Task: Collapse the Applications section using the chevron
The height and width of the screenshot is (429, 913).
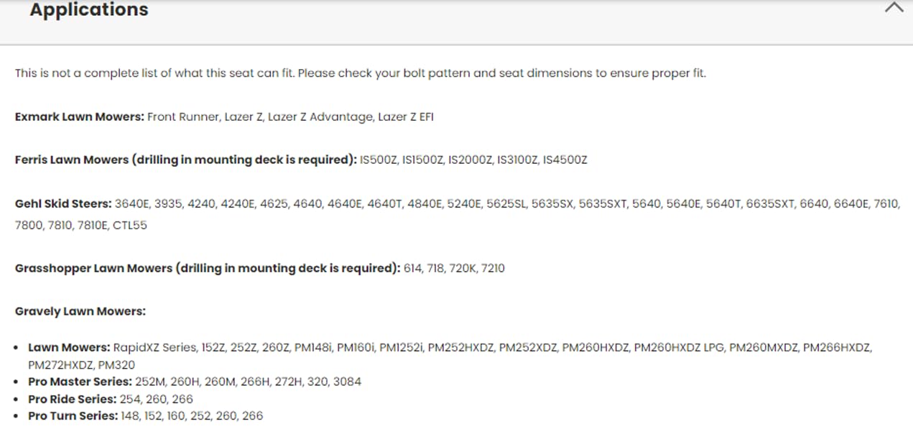Action: [894, 9]
